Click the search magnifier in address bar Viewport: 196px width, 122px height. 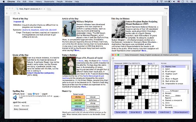[x=19, y=13]
